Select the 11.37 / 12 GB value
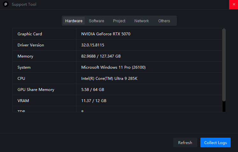238x152 pixels. (94, 100)
